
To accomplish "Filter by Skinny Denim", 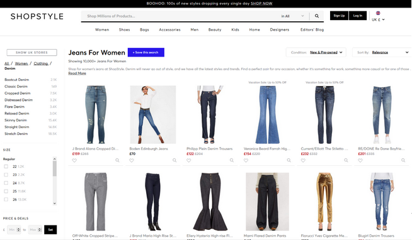I will click(x=16, y=120).
